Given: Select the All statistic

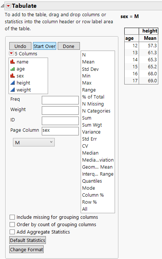Looking at the screenshot, I should [x=84, y=209].
